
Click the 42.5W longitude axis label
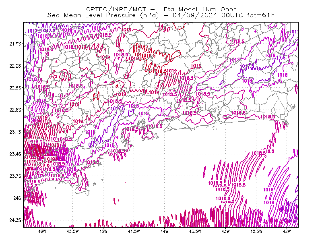point(256,231)
